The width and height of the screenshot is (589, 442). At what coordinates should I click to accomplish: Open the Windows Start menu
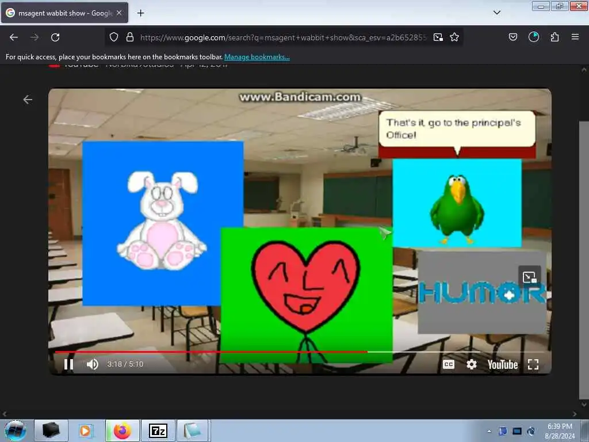16,430
